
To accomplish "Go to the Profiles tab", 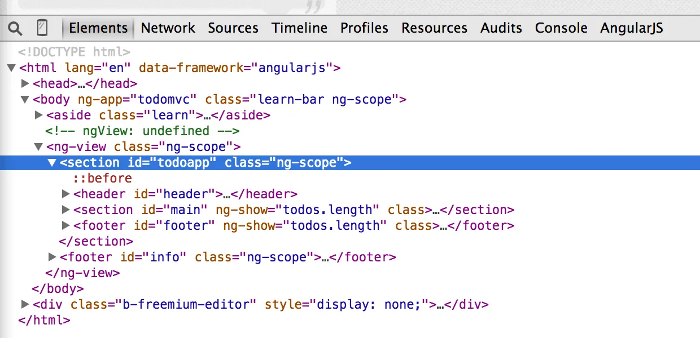I will 364,28.
